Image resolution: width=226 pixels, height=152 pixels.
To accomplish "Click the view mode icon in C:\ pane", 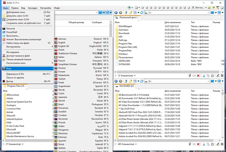I will coord(135,13).
